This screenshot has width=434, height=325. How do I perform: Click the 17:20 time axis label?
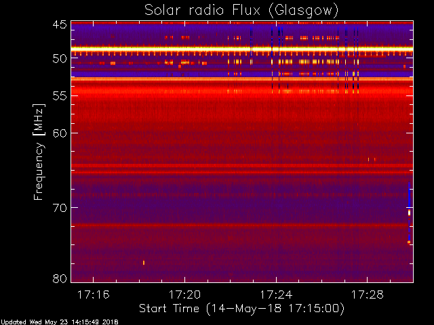click(184, 295)
